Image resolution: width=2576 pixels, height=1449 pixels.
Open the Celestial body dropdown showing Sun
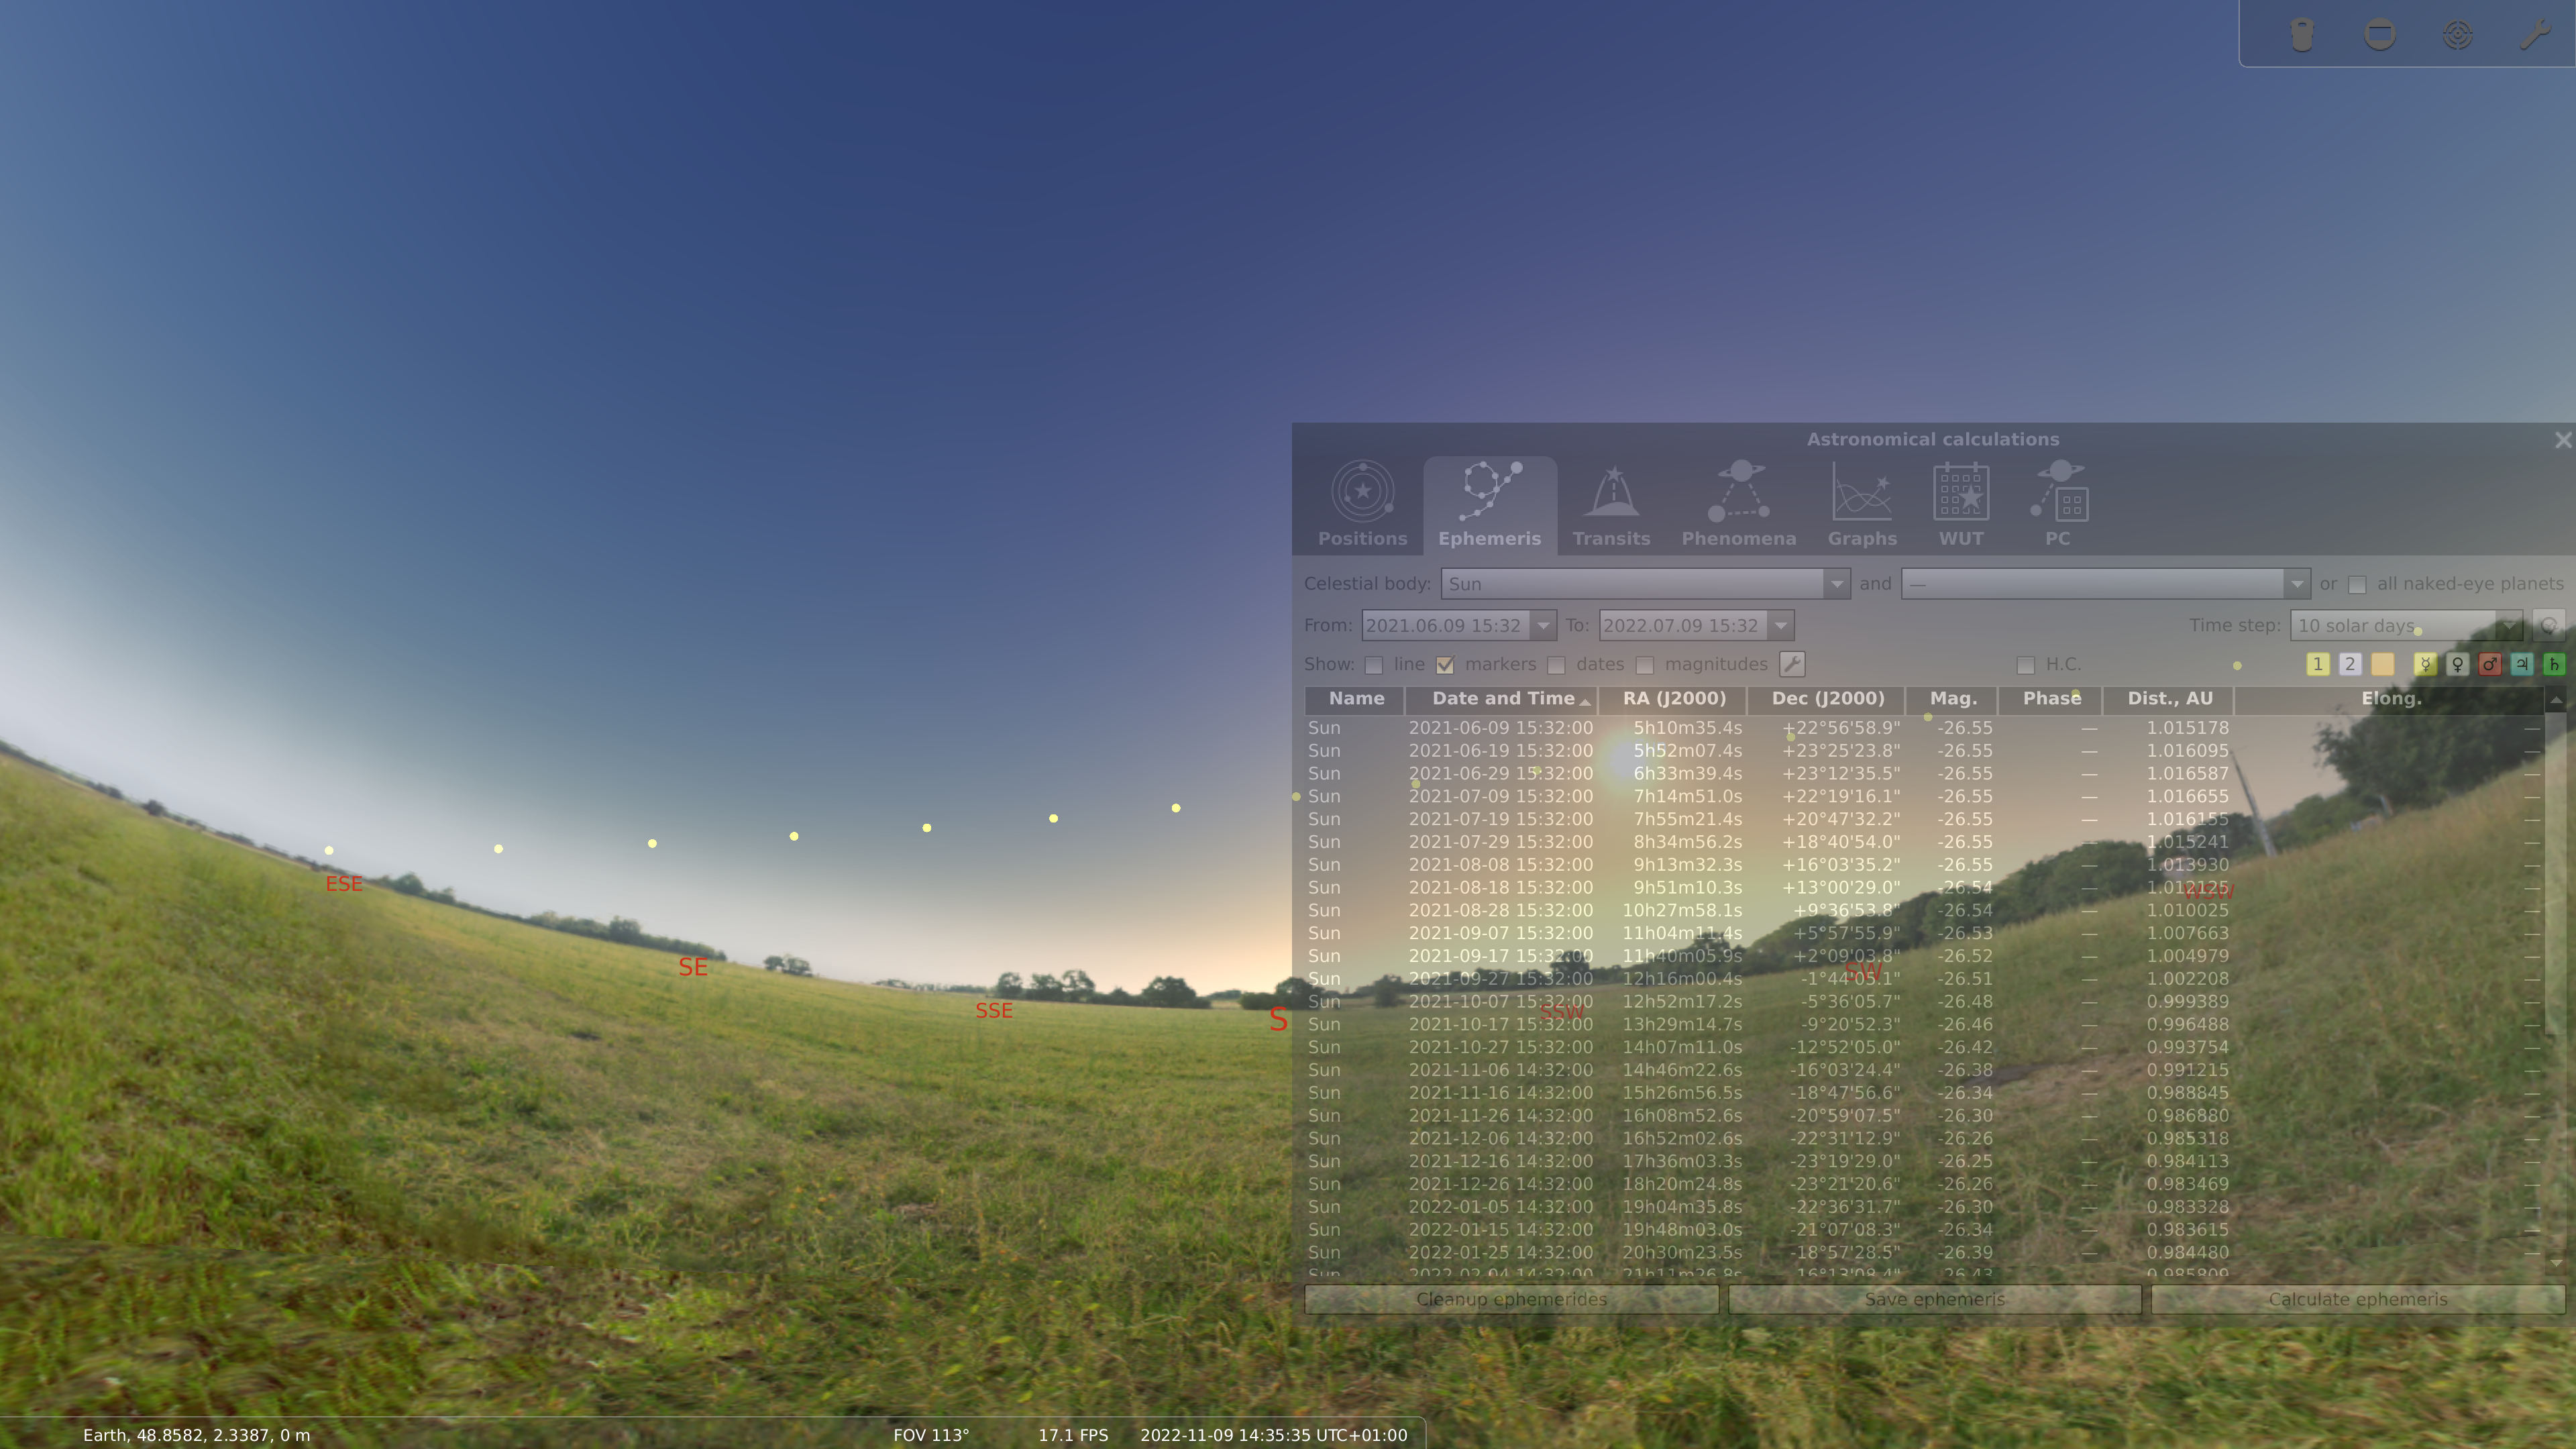1645,584
